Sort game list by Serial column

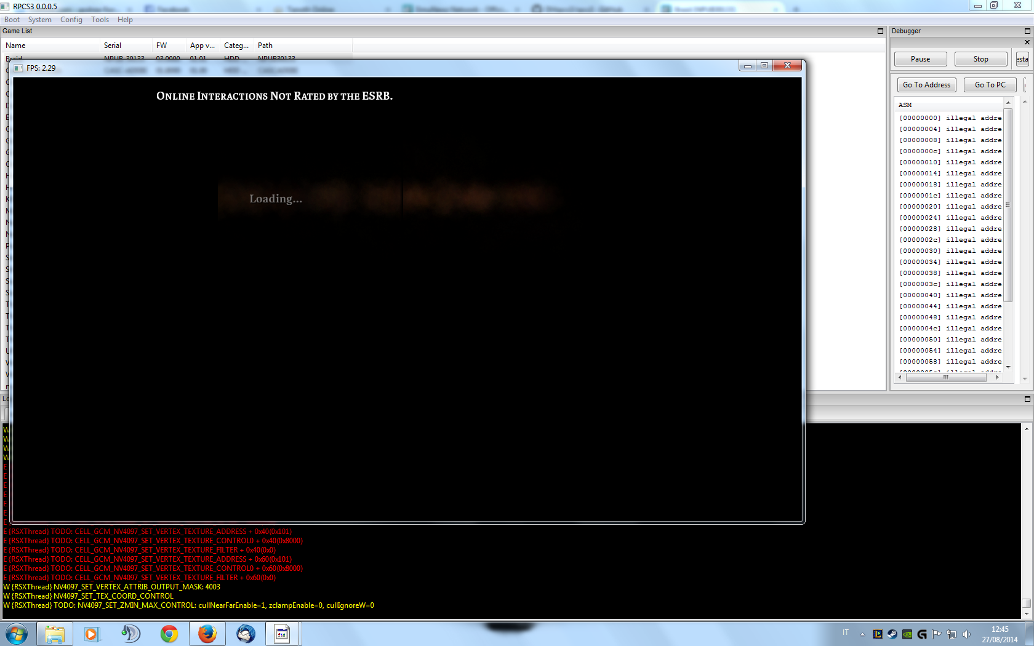[113, 46]
